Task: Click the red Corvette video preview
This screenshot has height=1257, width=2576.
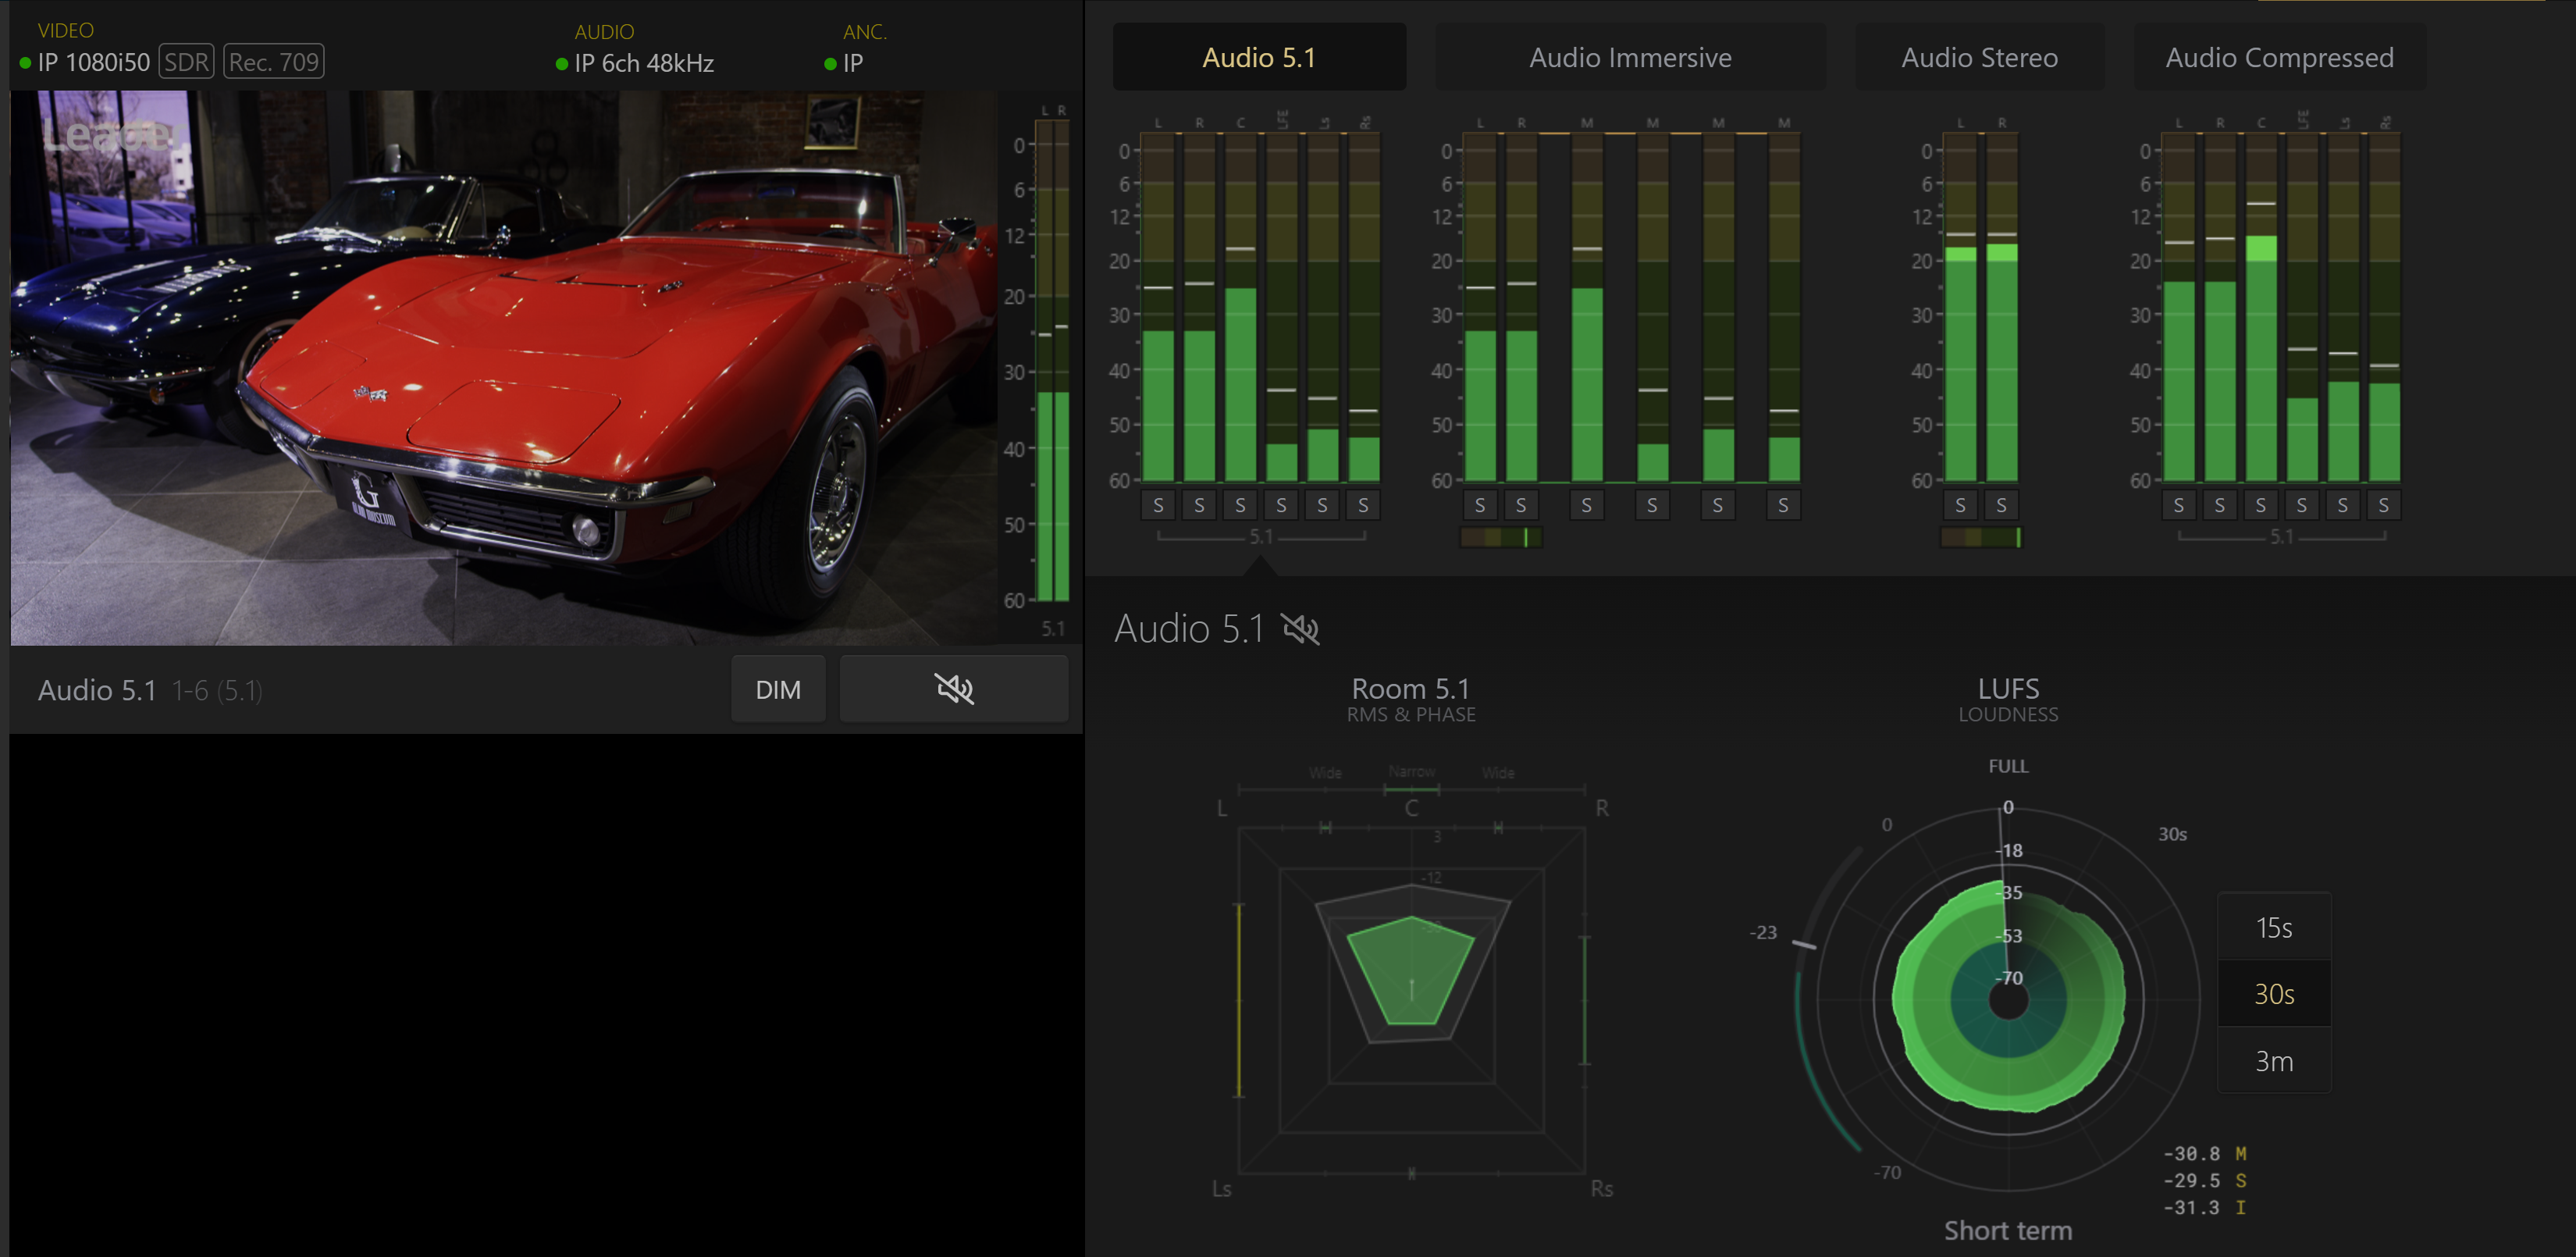Action: pyautogui.click(x=504, y=368)
